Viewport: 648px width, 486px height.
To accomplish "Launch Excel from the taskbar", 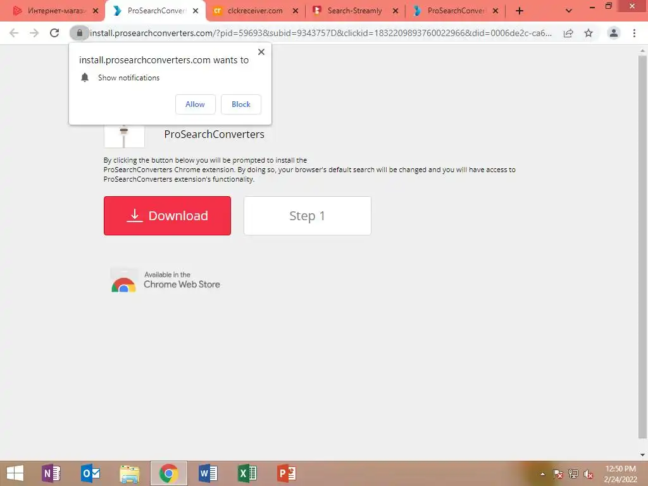I will coord(247,473).
